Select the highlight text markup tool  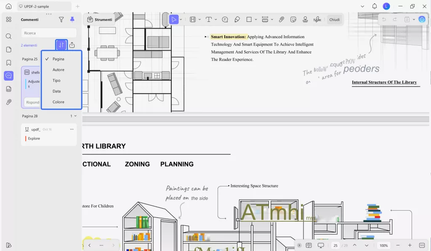[193, 19]
